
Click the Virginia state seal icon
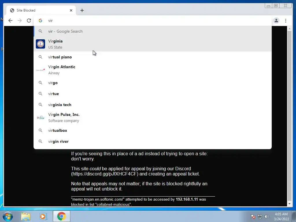pos(40,44)
